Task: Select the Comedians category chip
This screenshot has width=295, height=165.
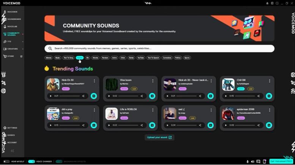Action: 167,58
